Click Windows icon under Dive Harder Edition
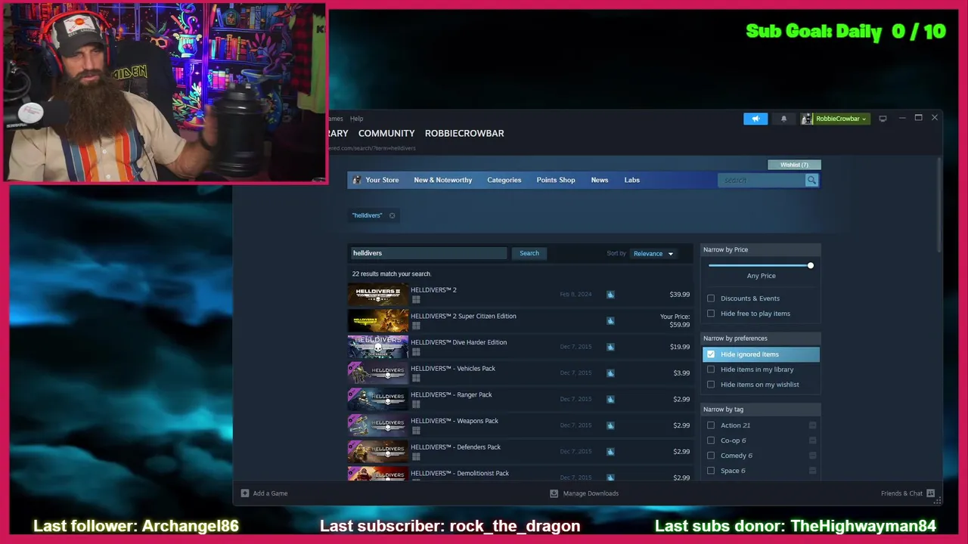This screenshot has width=968, height=544. [416, 352]
